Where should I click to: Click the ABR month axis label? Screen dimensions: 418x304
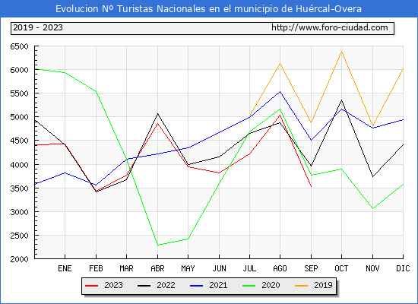click(157, 268)
